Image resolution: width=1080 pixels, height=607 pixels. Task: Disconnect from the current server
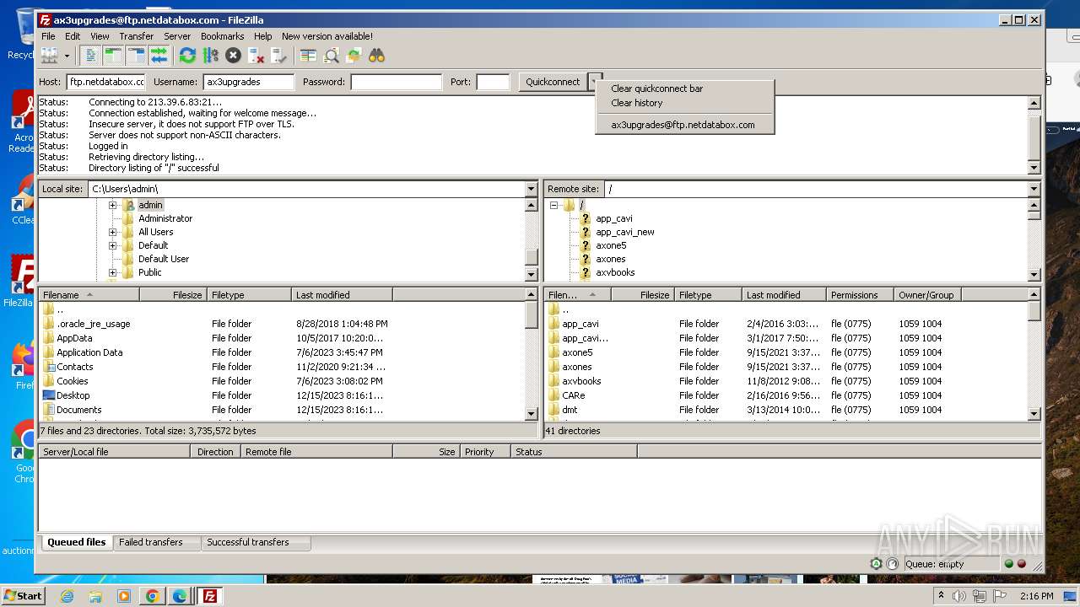[256, 56]
